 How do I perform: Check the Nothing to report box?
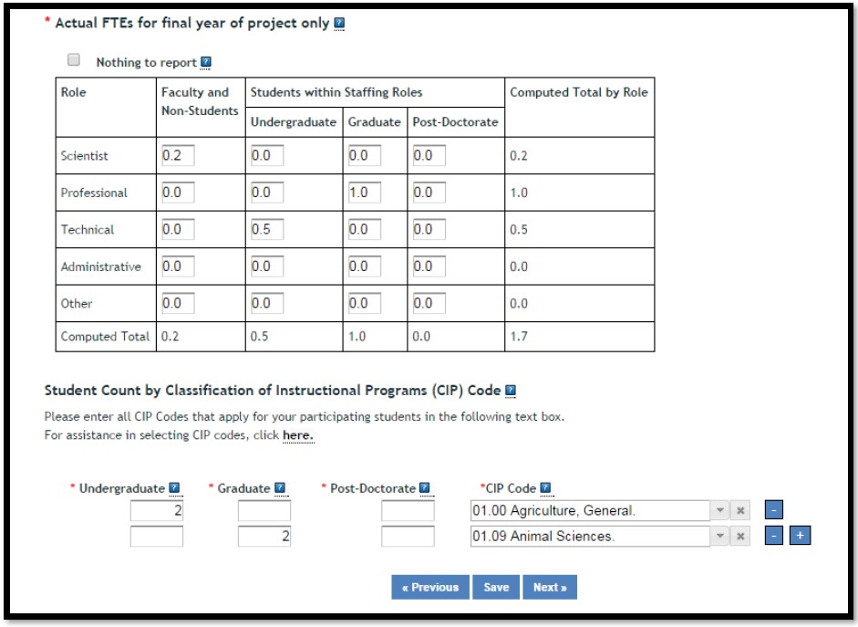point(75,61)
